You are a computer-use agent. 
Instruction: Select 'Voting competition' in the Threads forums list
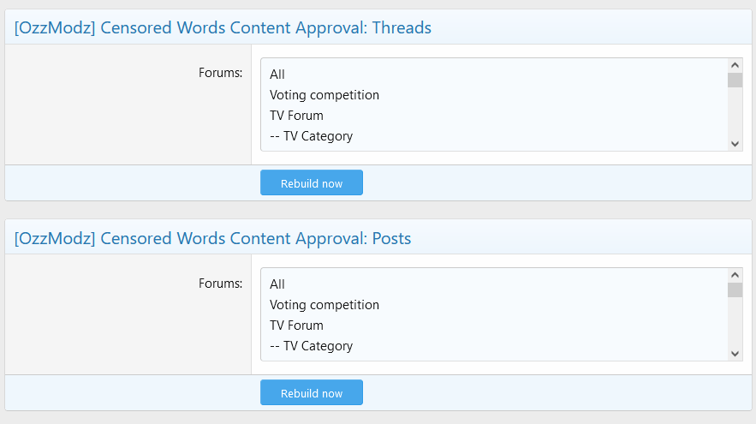tap(324, 95)
